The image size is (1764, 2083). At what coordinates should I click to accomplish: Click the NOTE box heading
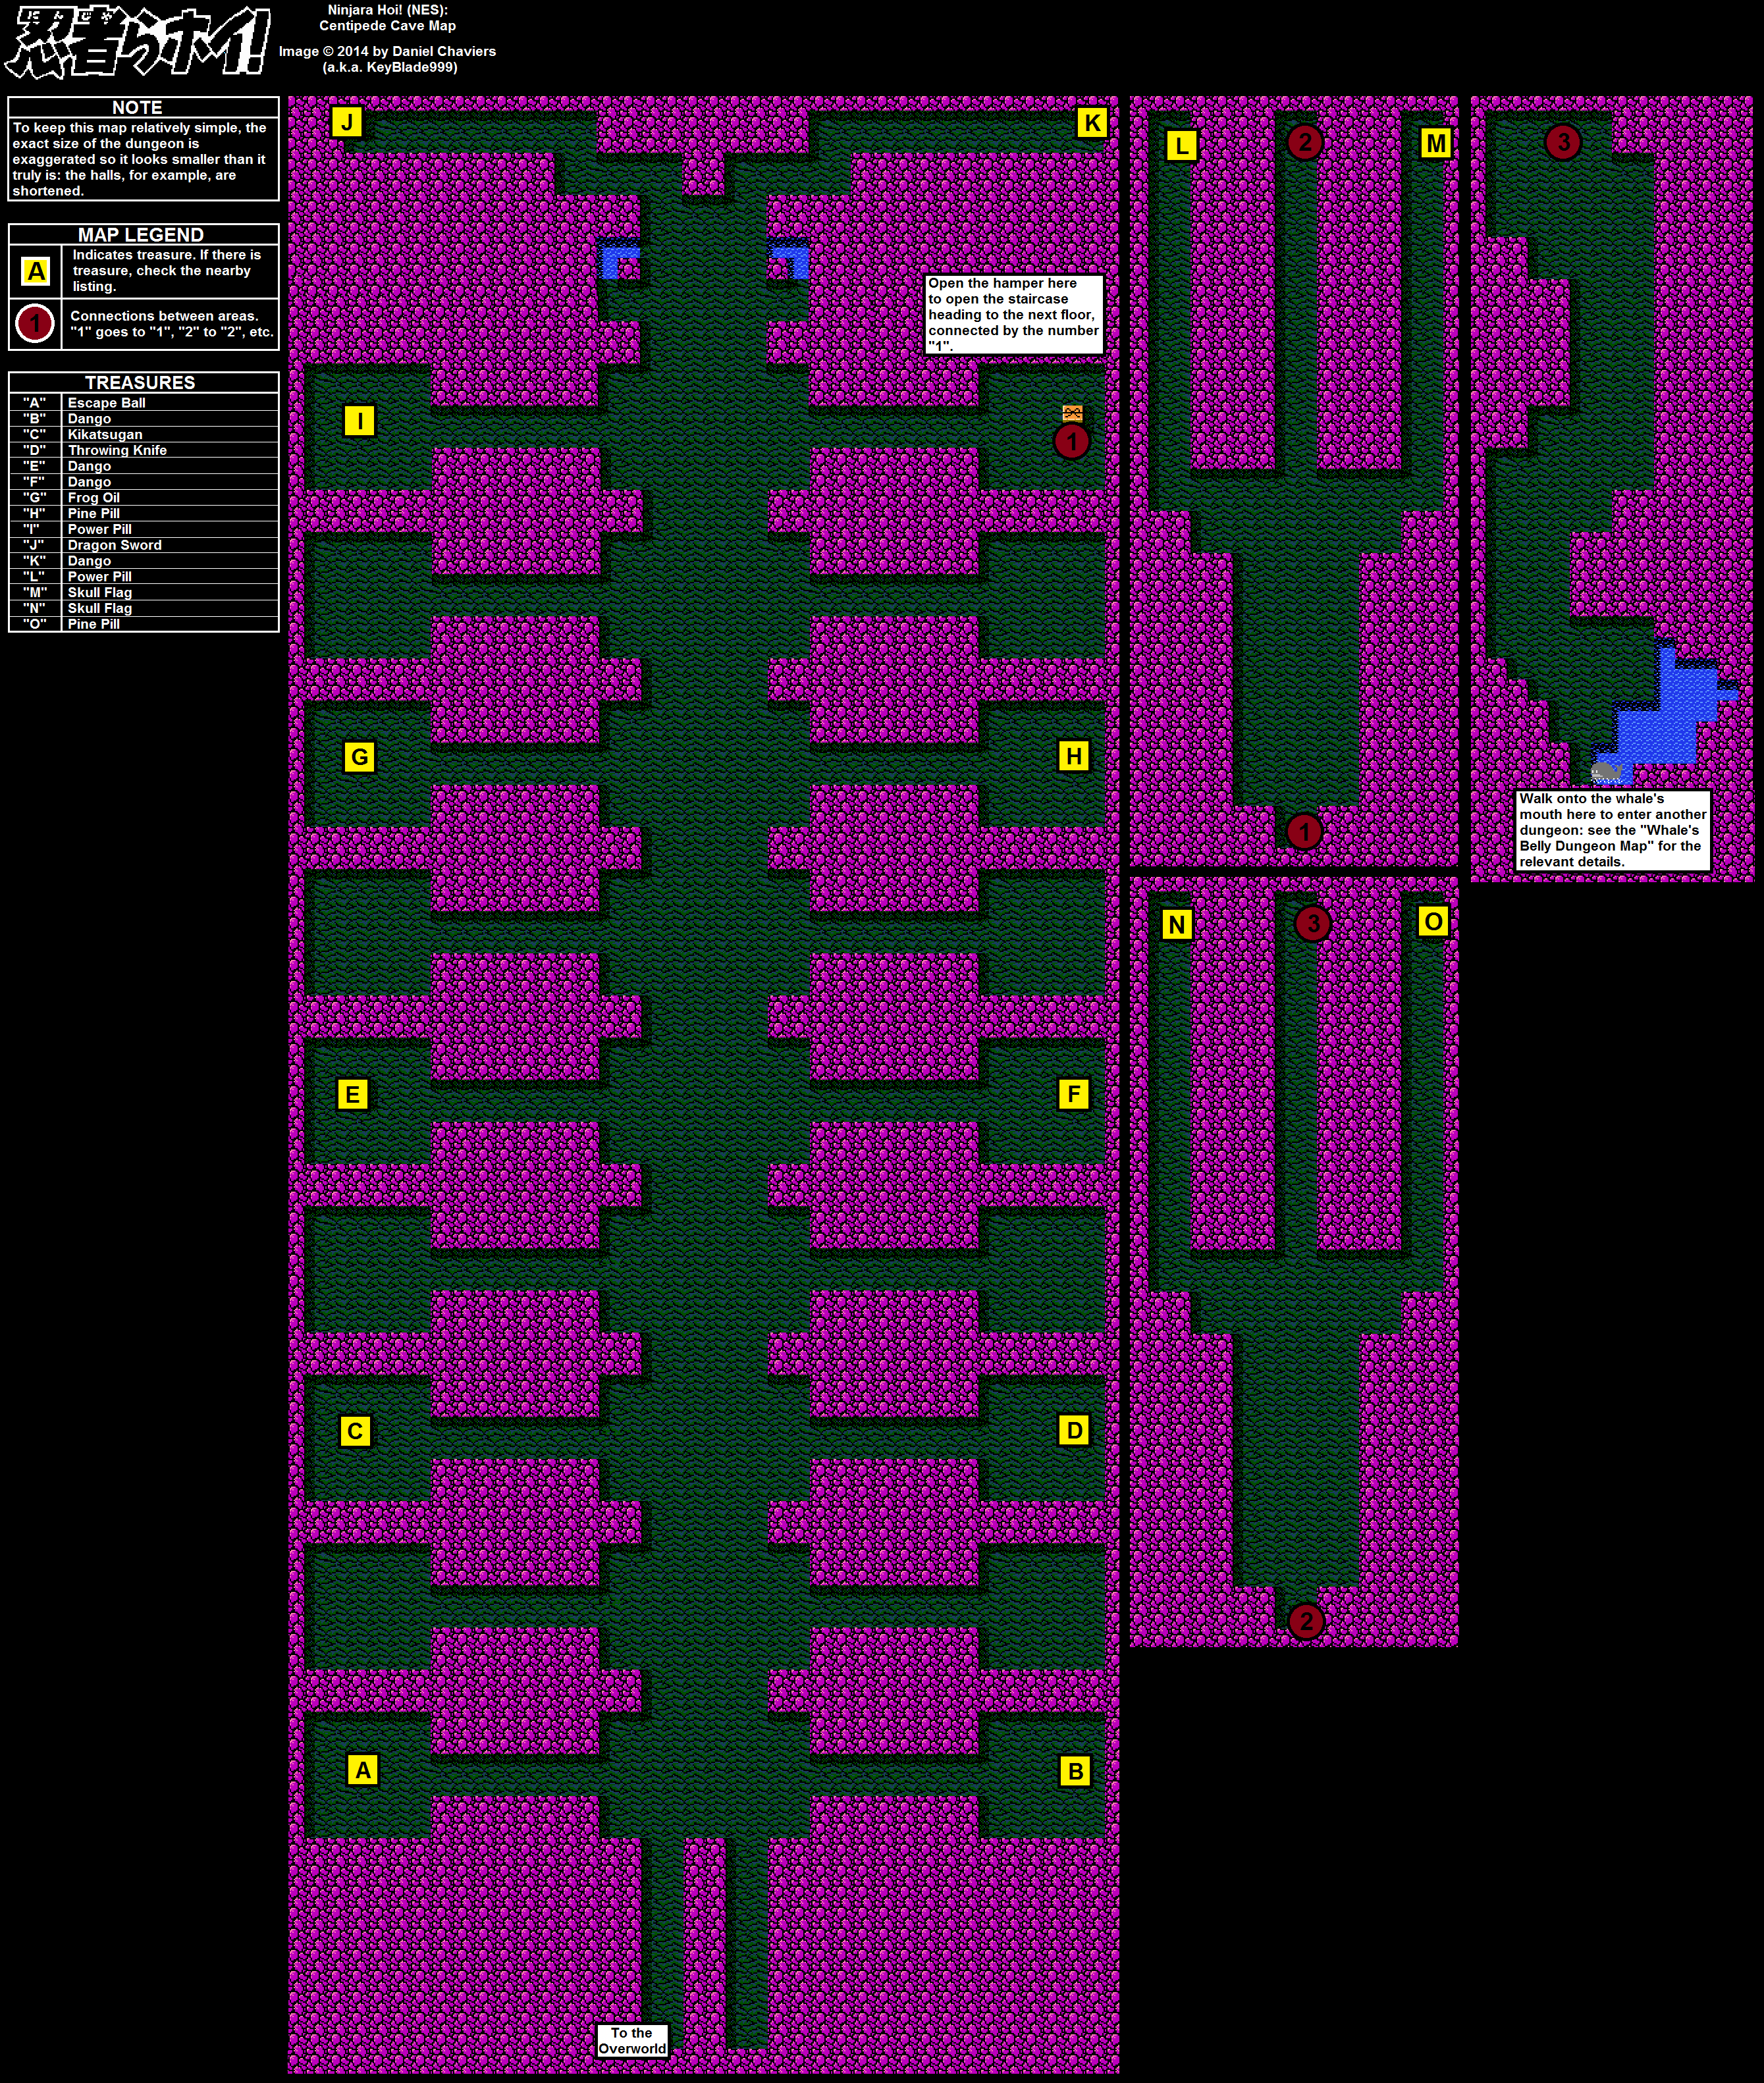137,107
